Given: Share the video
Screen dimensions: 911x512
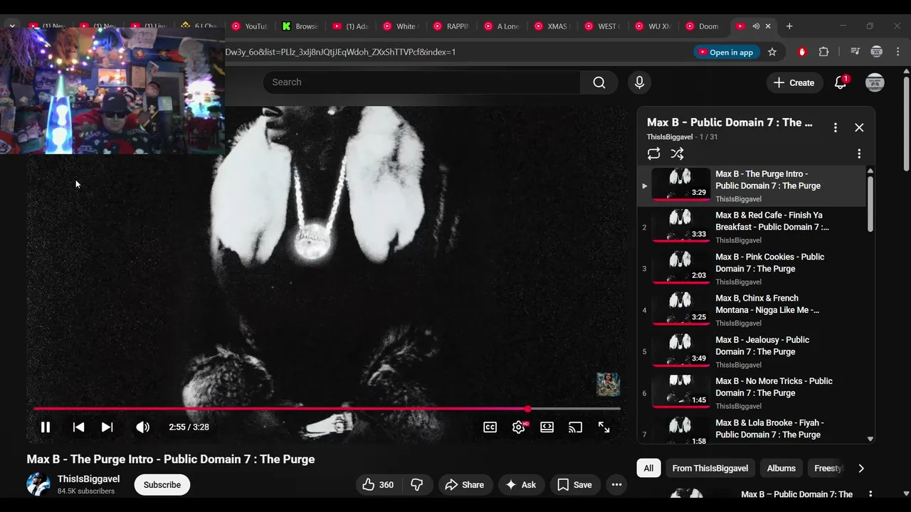Looking at the screenshot, I should click(x=464, y=485).
